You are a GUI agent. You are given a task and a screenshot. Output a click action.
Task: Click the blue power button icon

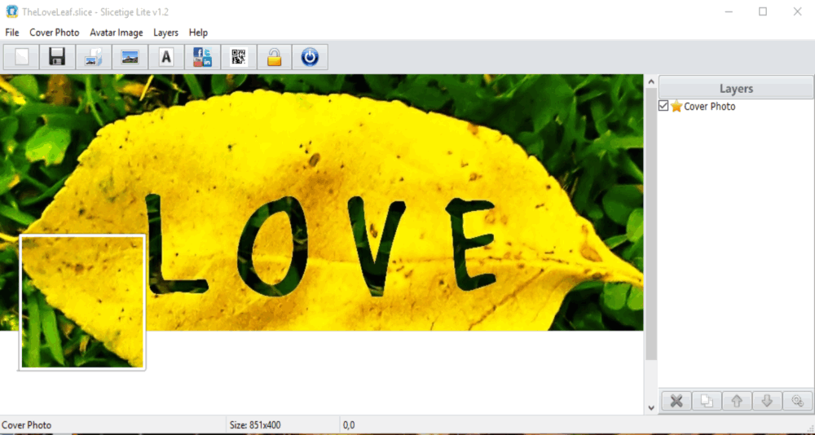pos(310,57)
